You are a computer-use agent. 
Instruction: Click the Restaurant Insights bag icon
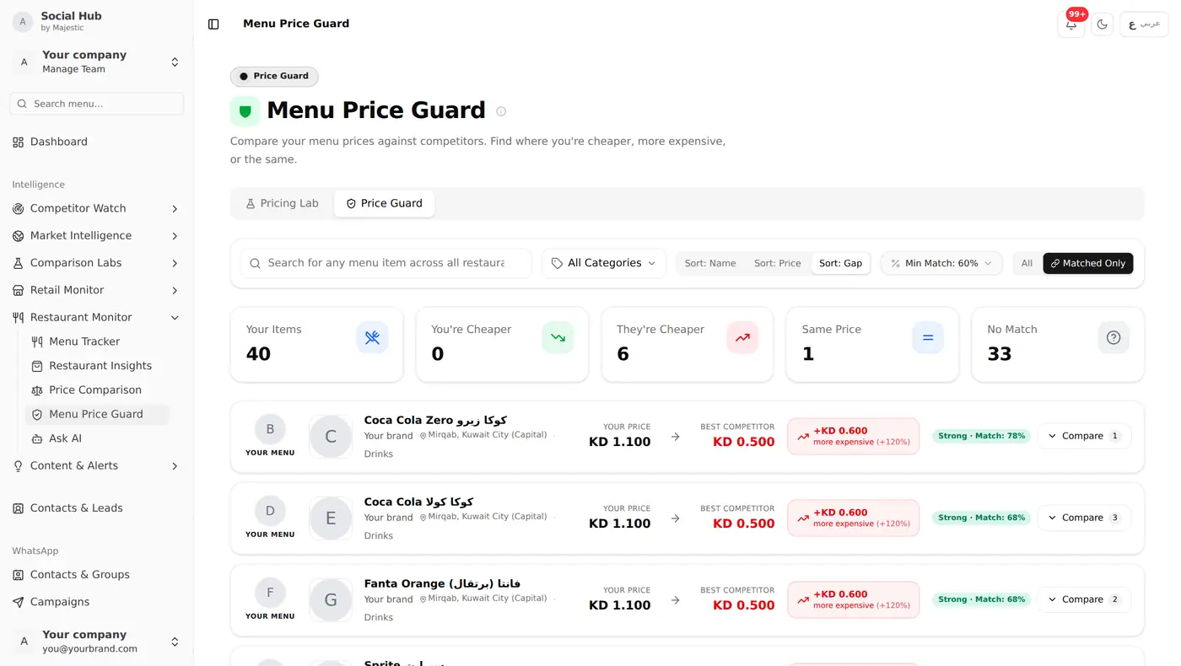(37, 366)
